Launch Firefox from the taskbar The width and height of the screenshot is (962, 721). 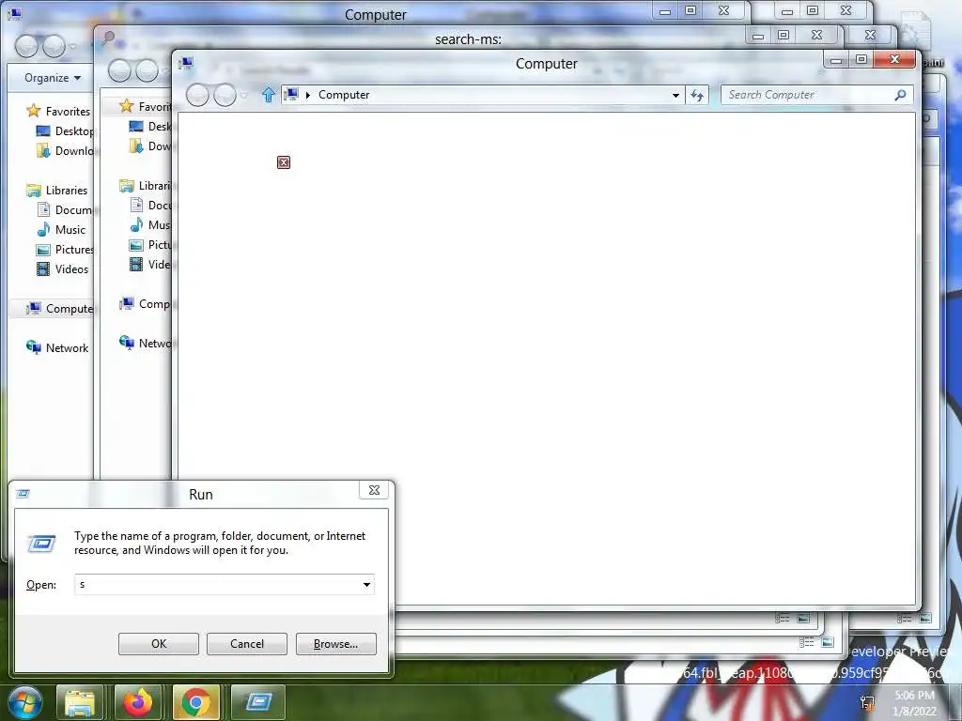pos(138,702)
